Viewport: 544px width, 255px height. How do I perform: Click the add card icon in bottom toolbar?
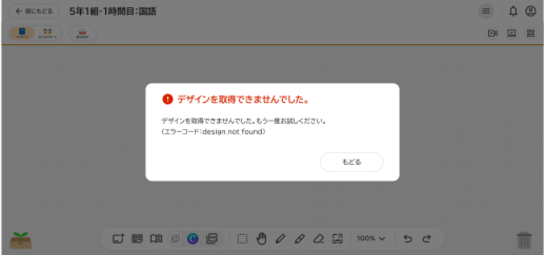pos(119,239)
